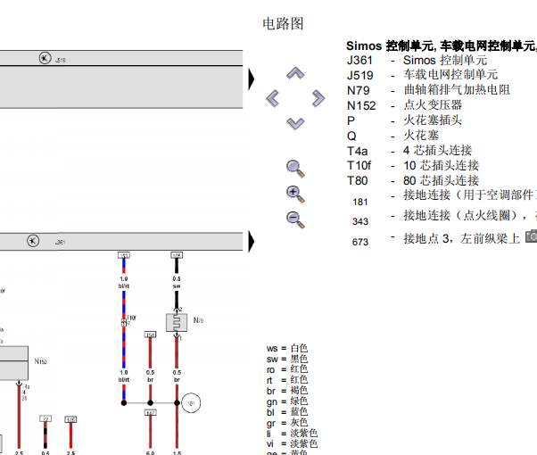Viewport: 537px width, 455px height.
Task: Select the N79 heating resistor symbol
Action: [x=177, y=322]
